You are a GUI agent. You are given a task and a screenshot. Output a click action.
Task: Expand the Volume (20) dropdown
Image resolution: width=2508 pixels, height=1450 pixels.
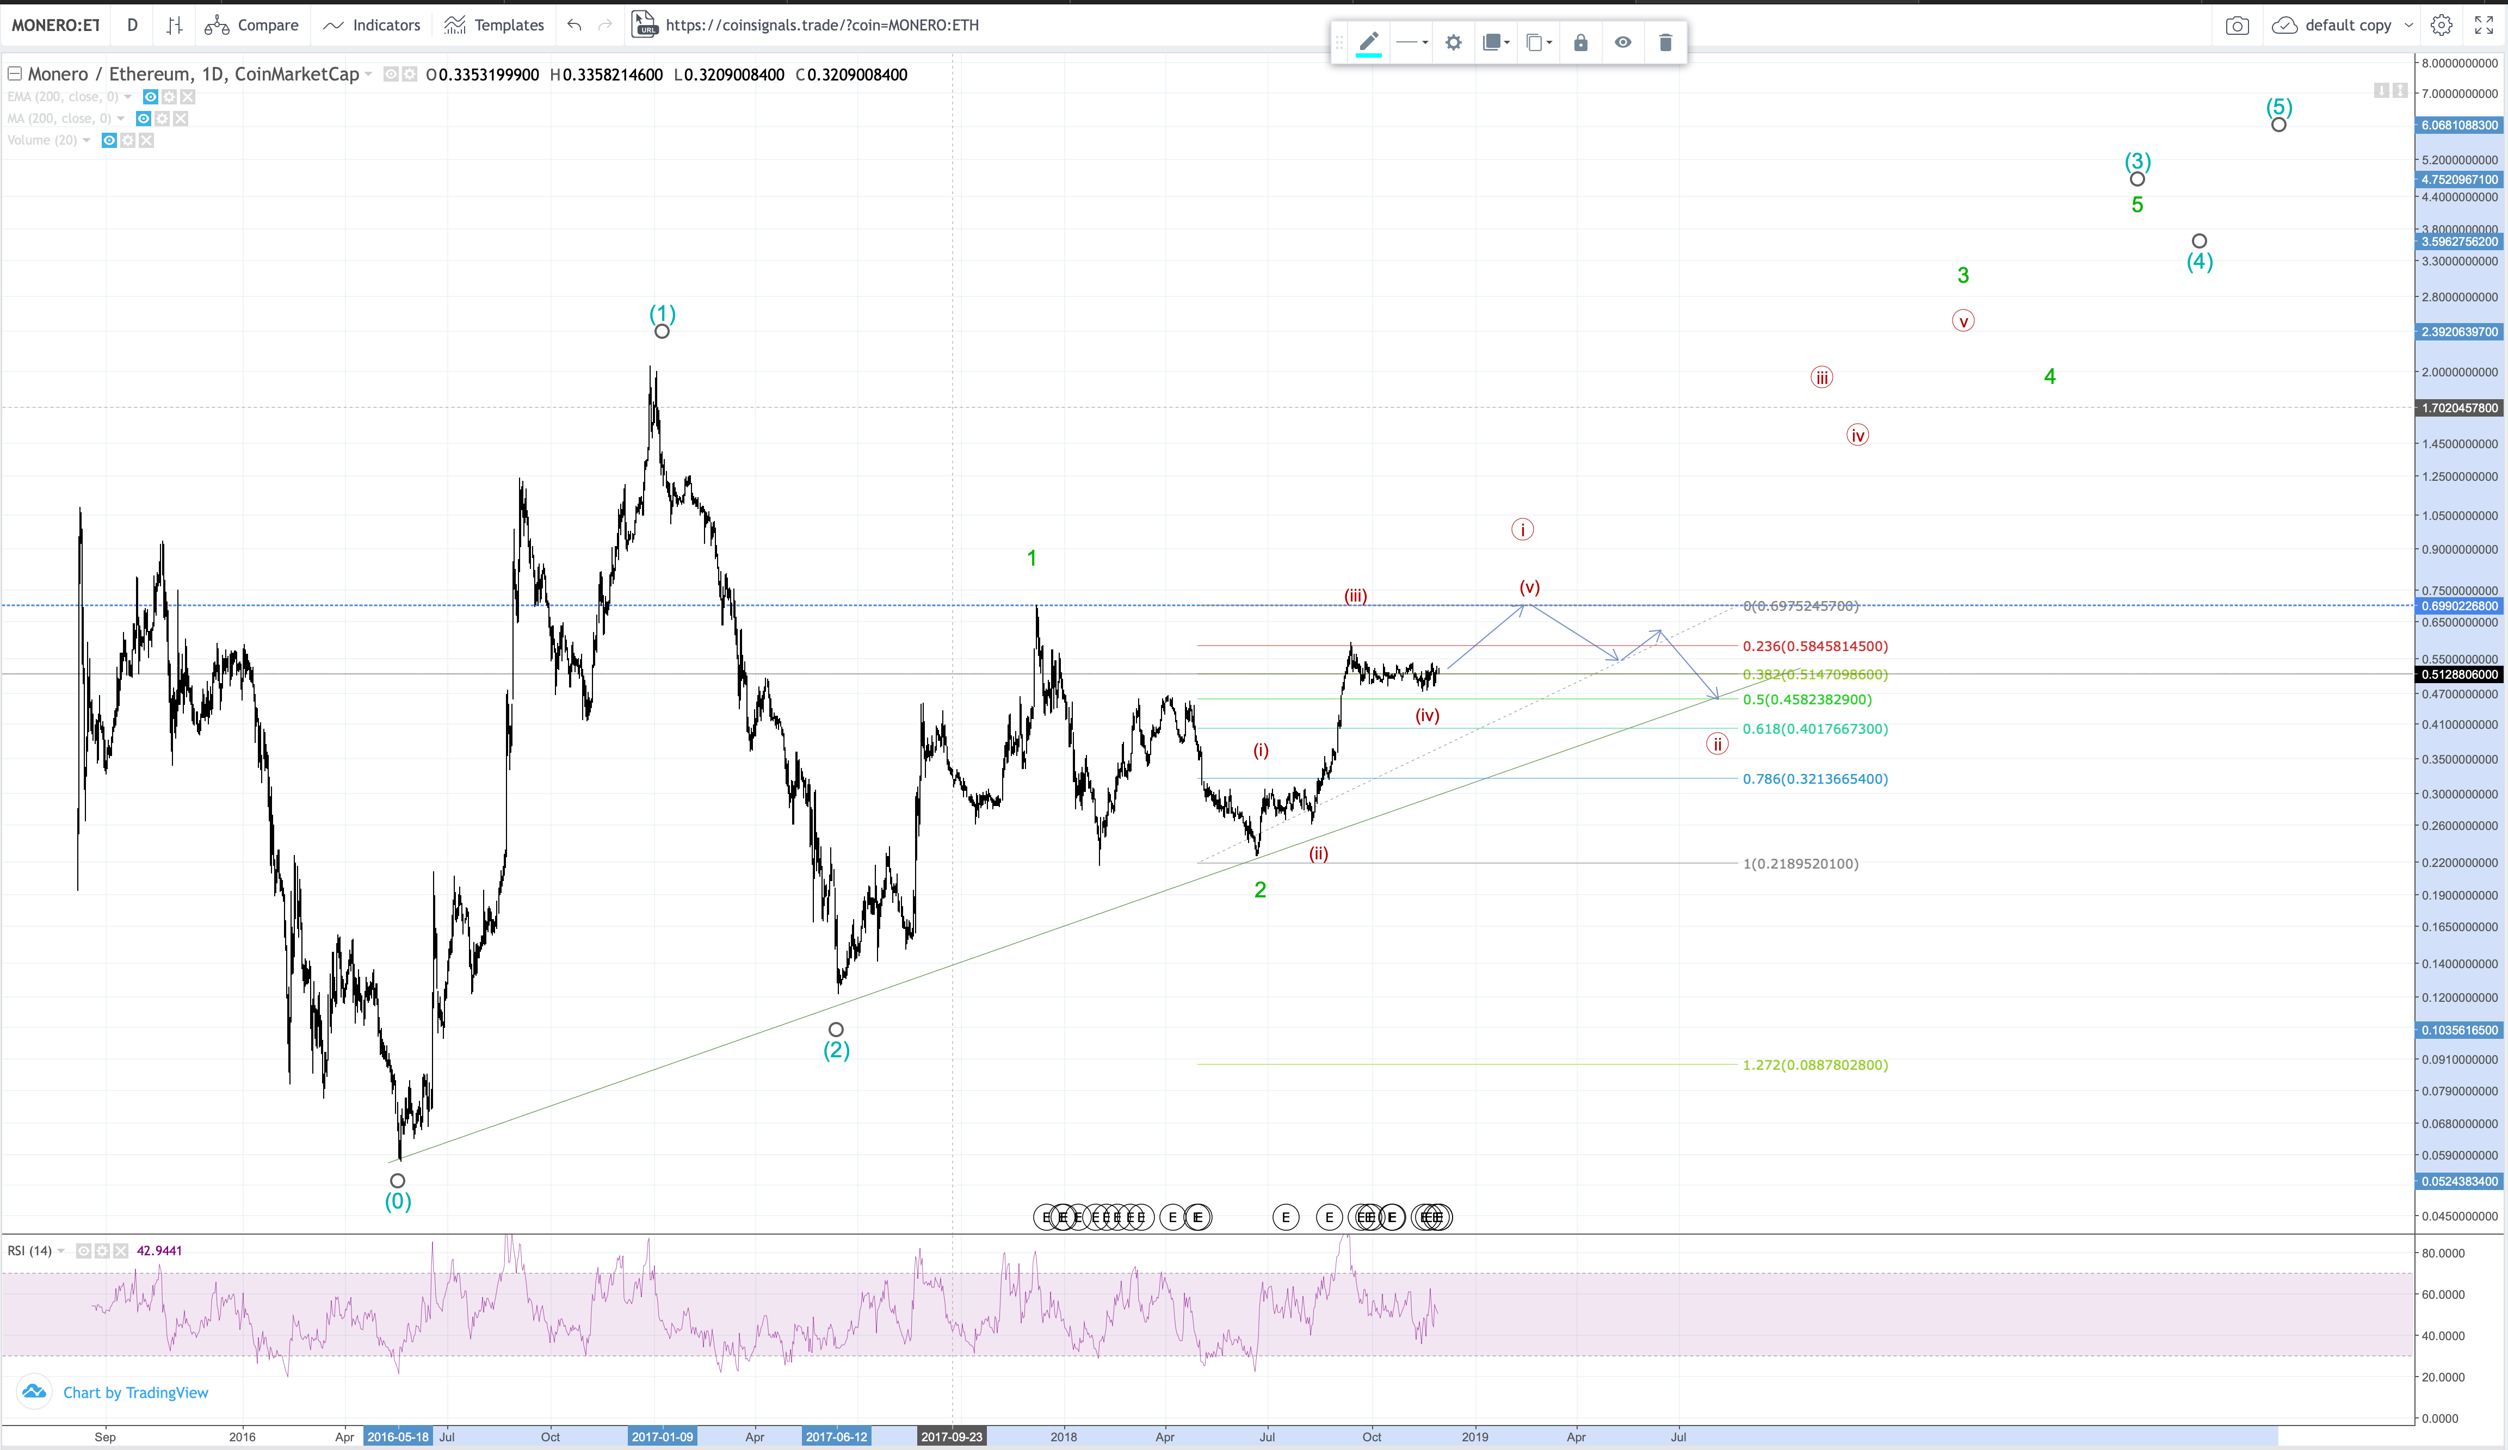click(x=87, y=140)
